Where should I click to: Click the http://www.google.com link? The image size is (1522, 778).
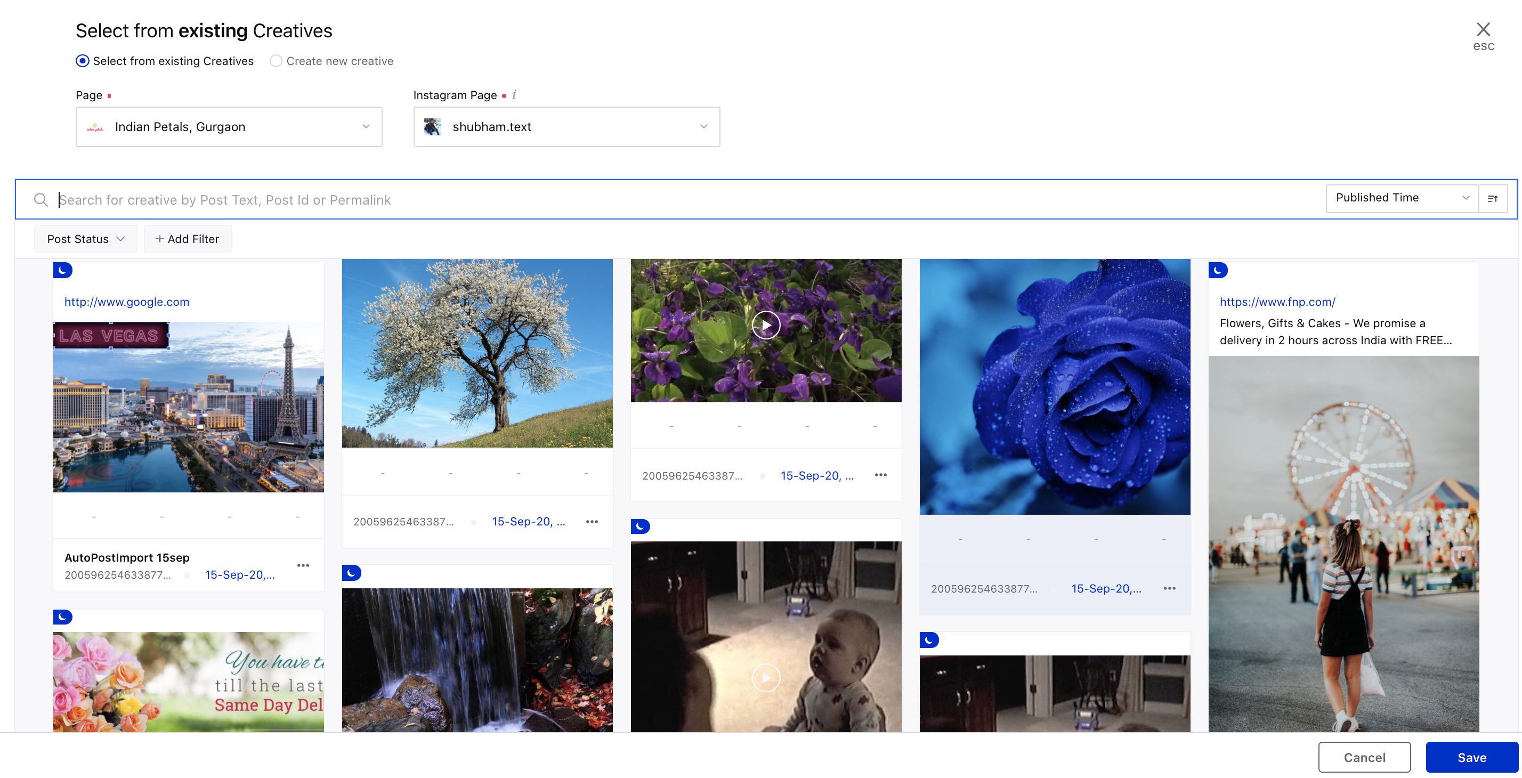click(126, 301)
